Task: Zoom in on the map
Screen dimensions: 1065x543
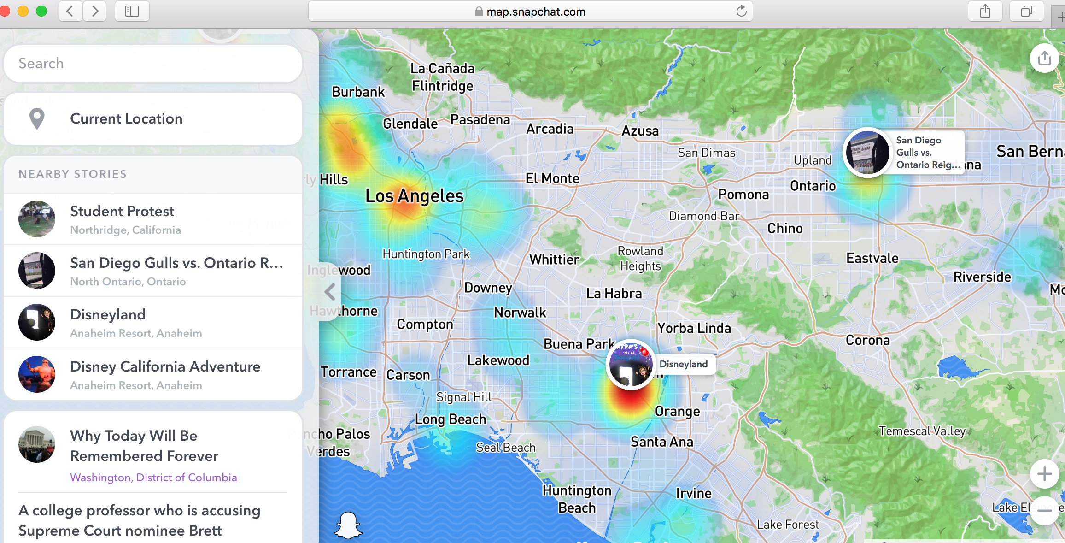Action: pyautogui.click(x=1044, y=474)
